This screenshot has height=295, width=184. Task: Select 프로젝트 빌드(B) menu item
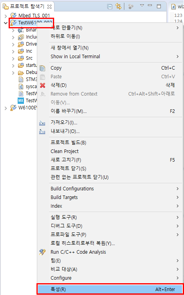click(x=110, y=143)
